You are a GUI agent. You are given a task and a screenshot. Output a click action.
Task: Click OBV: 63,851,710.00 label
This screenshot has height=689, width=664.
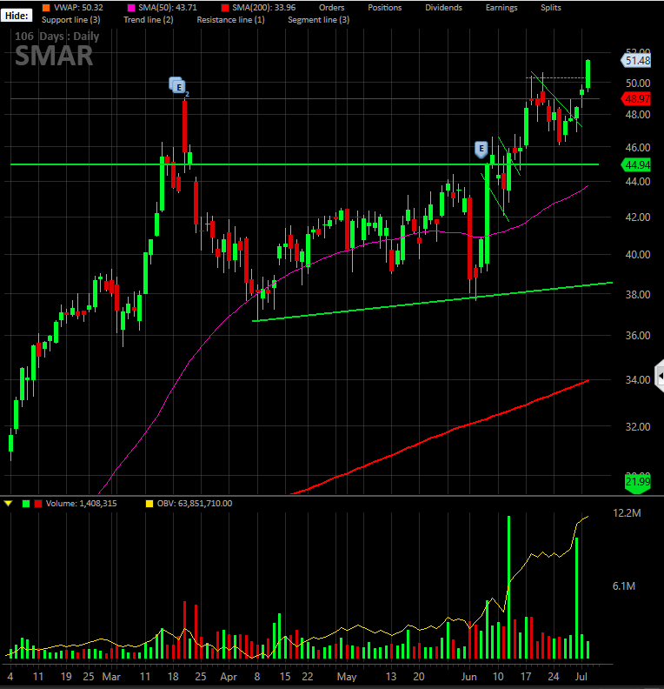coord(195,504)
